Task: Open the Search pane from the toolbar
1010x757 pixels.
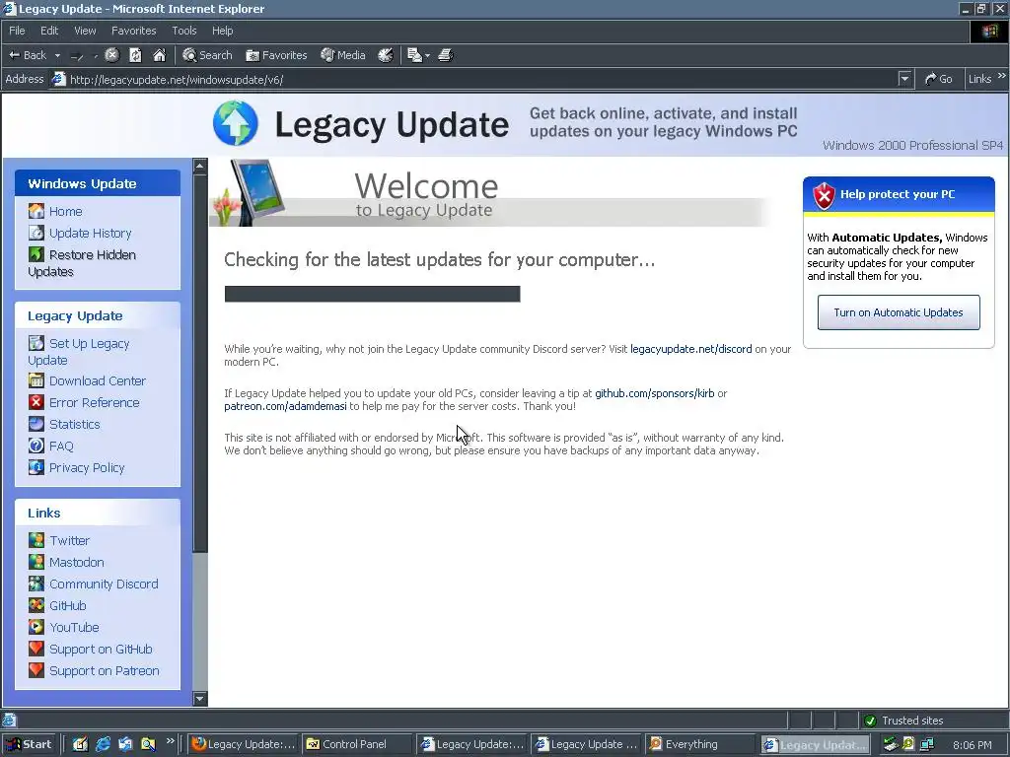Action: click(207, 55)
